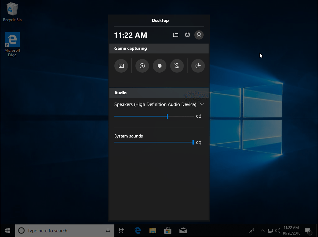
Task: Click the Cortana circle icon in search box
Action: [x=21, y=231]
